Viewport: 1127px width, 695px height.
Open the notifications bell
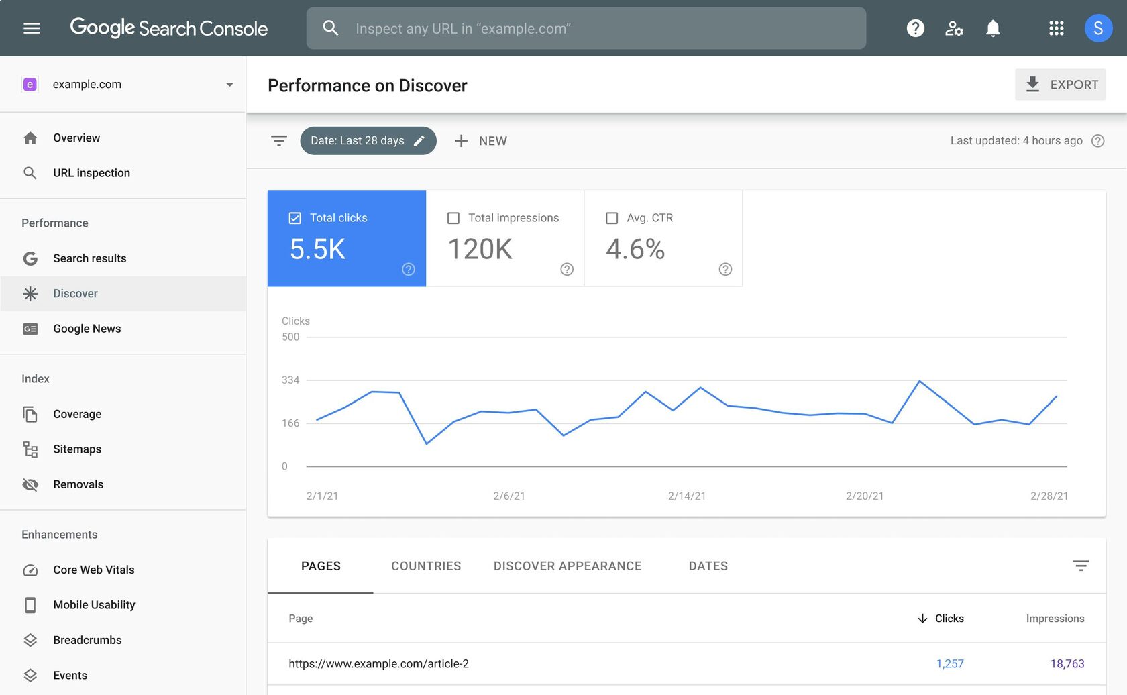coord(993,28)
